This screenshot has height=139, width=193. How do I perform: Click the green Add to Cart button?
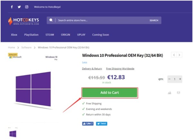[x=110, y=92]
